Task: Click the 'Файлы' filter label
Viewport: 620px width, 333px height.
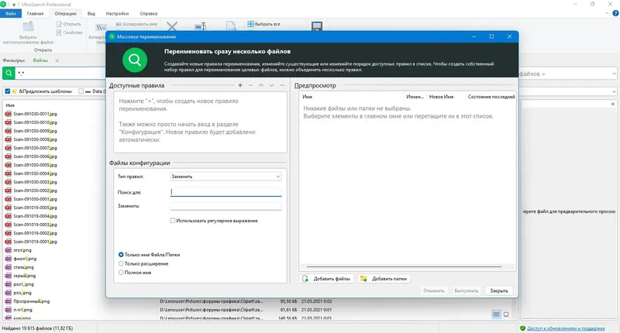Action: coord(40,61)
